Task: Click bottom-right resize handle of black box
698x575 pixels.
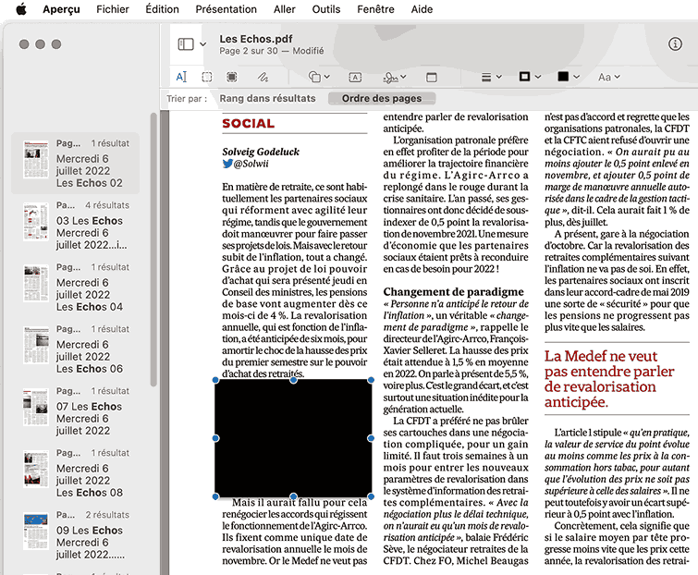Action: point(371,496)
